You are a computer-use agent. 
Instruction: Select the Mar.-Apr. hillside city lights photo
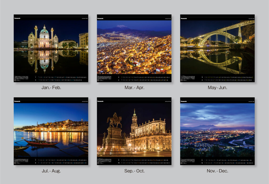tap(134, 47)
